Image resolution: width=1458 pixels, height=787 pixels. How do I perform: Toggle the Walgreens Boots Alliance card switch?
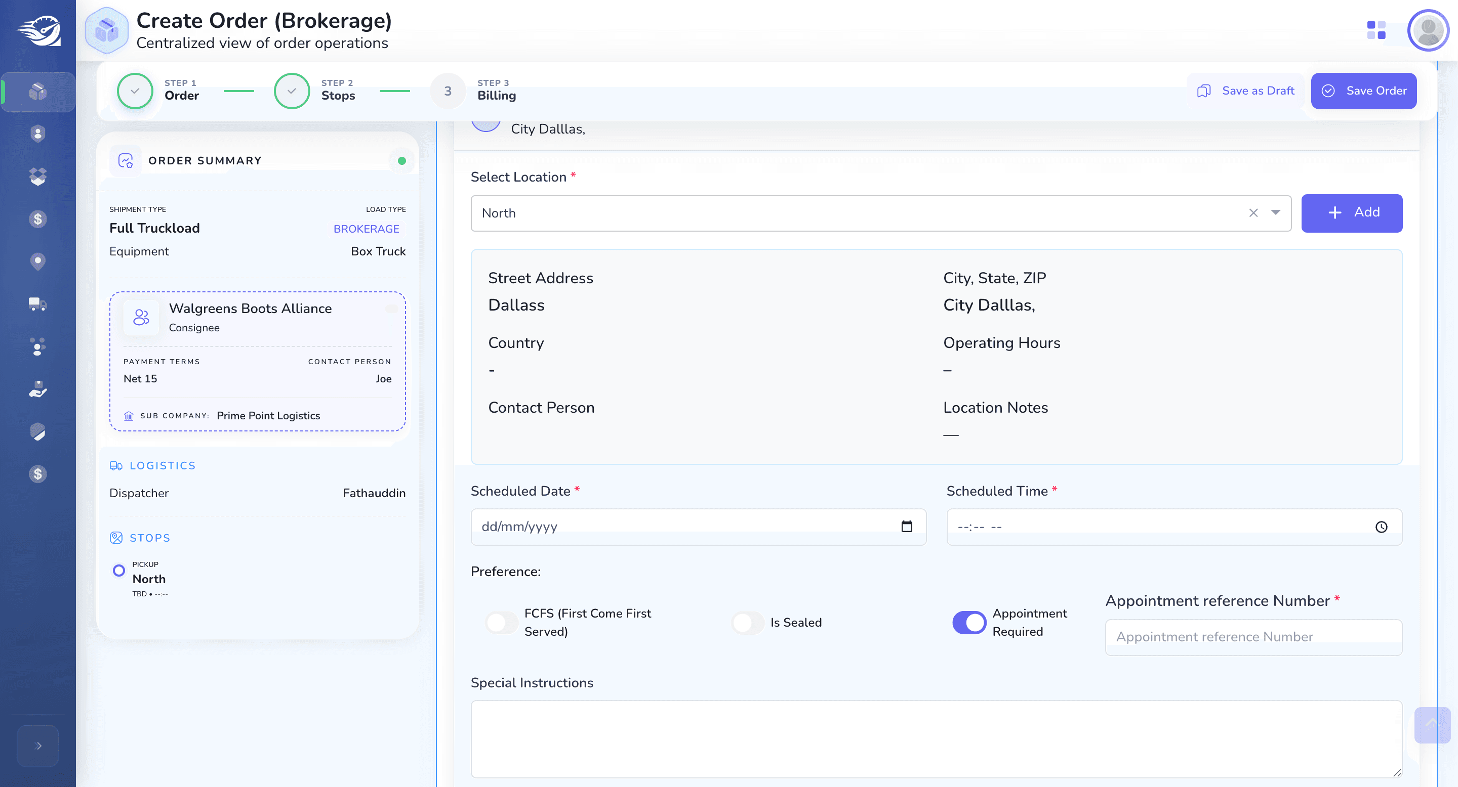pyautogui.click(x=391, y=309)
